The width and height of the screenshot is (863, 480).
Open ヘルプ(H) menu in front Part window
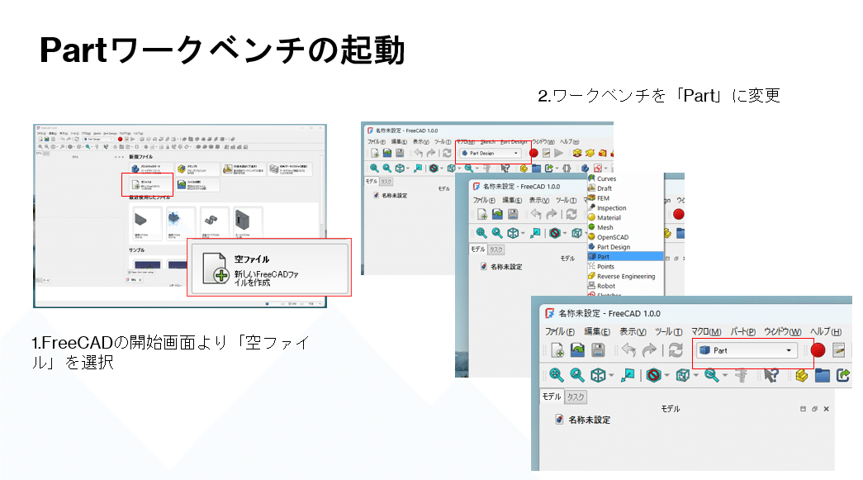(x=826, y=331)
